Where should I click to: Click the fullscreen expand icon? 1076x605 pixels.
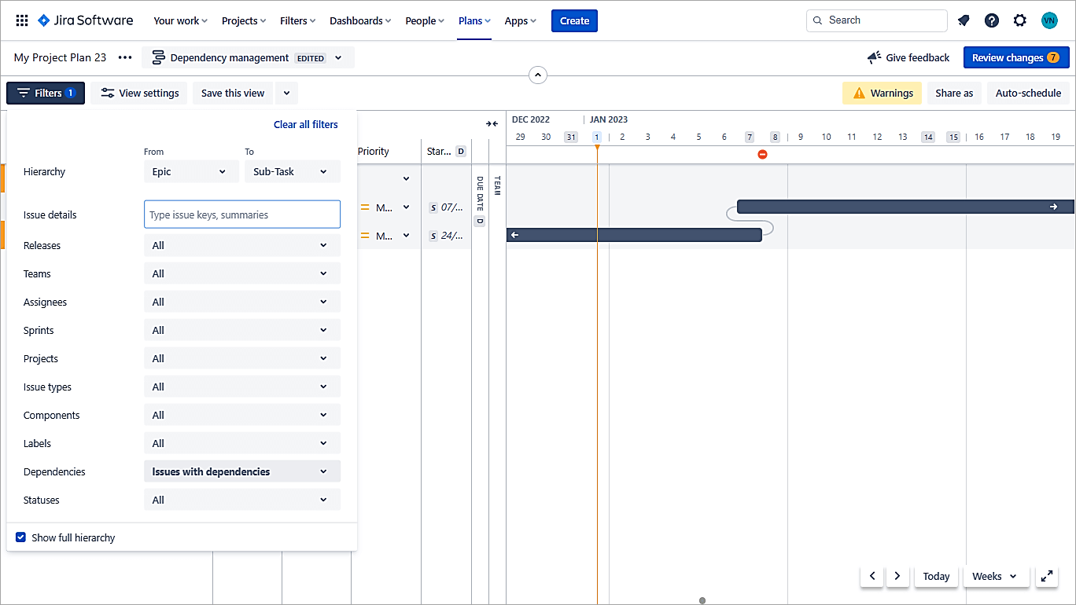1047,576
